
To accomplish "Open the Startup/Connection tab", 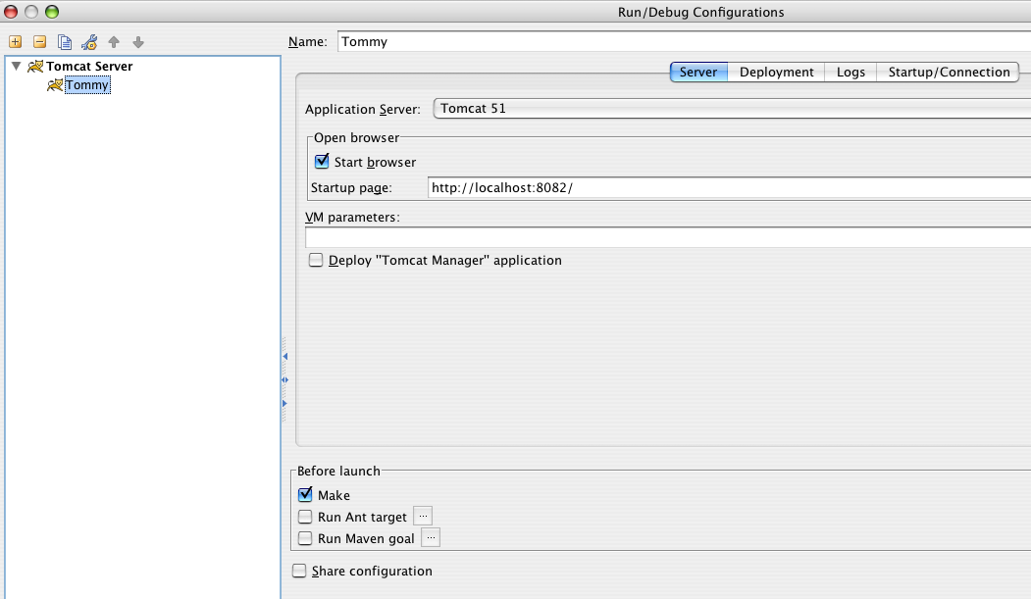I will (948, 73).
